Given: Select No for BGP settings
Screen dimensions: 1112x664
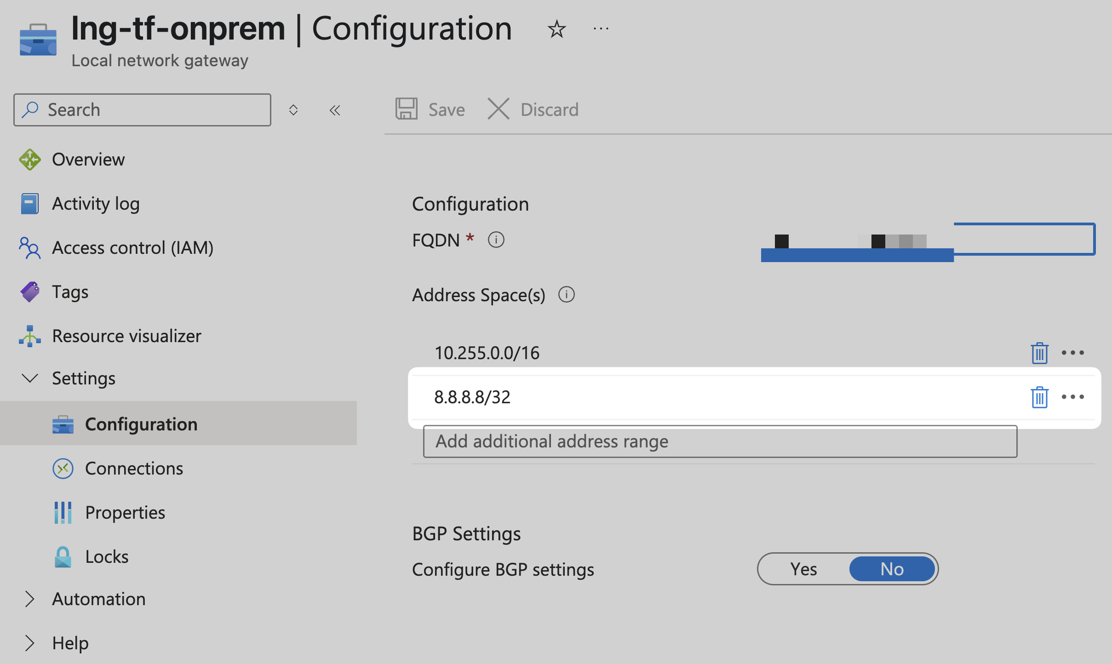Looking at the screenshot, I should (892, 569).
